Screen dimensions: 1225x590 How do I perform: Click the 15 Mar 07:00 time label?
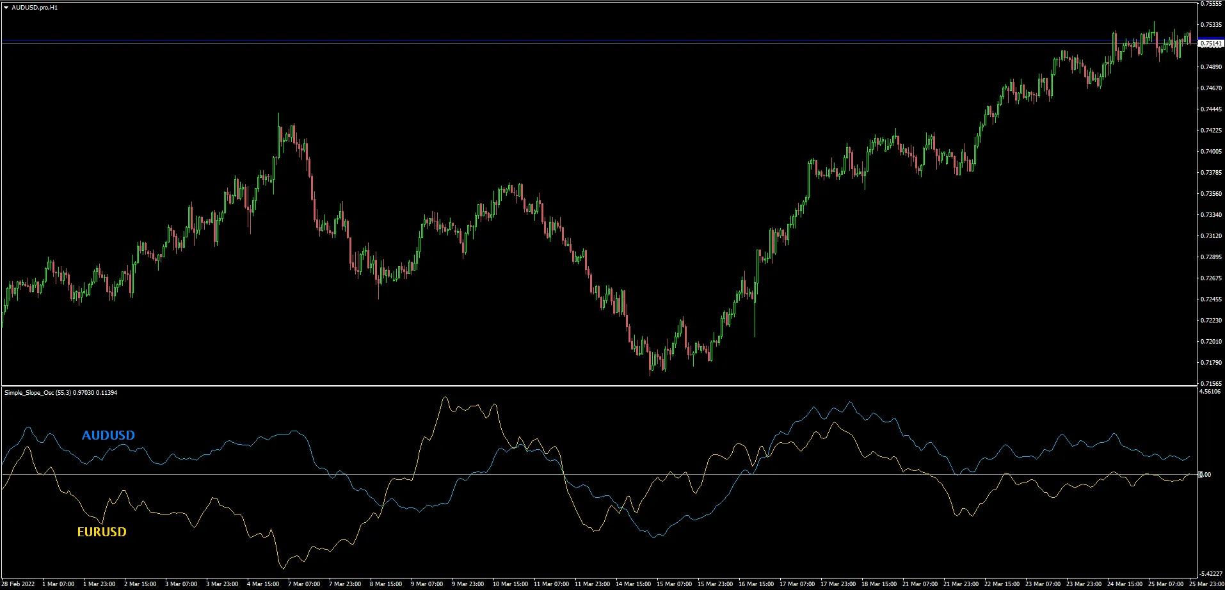coord(674,584)
